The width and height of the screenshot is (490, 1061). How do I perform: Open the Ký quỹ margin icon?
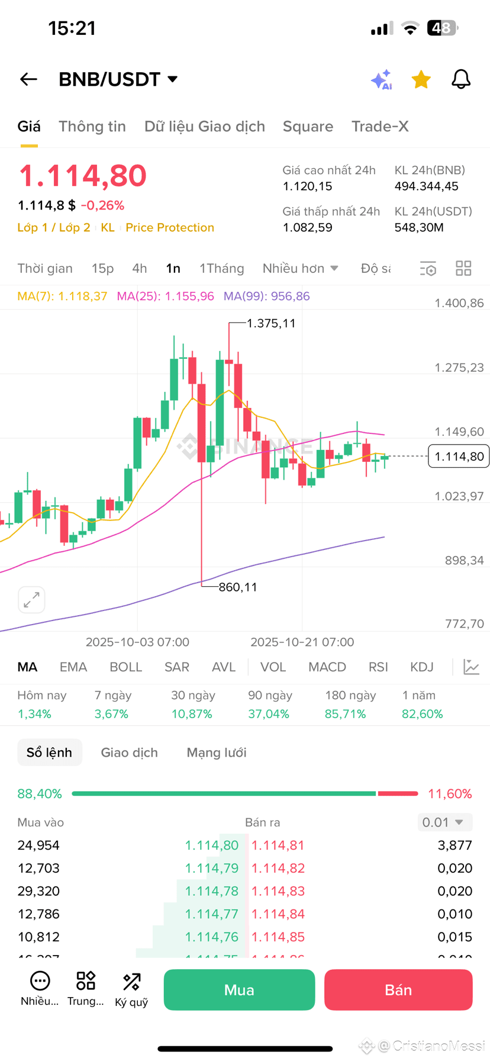point(131,990)
